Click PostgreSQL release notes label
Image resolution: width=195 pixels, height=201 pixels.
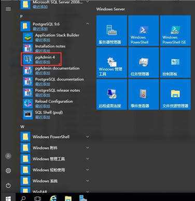tap(58, 90)
